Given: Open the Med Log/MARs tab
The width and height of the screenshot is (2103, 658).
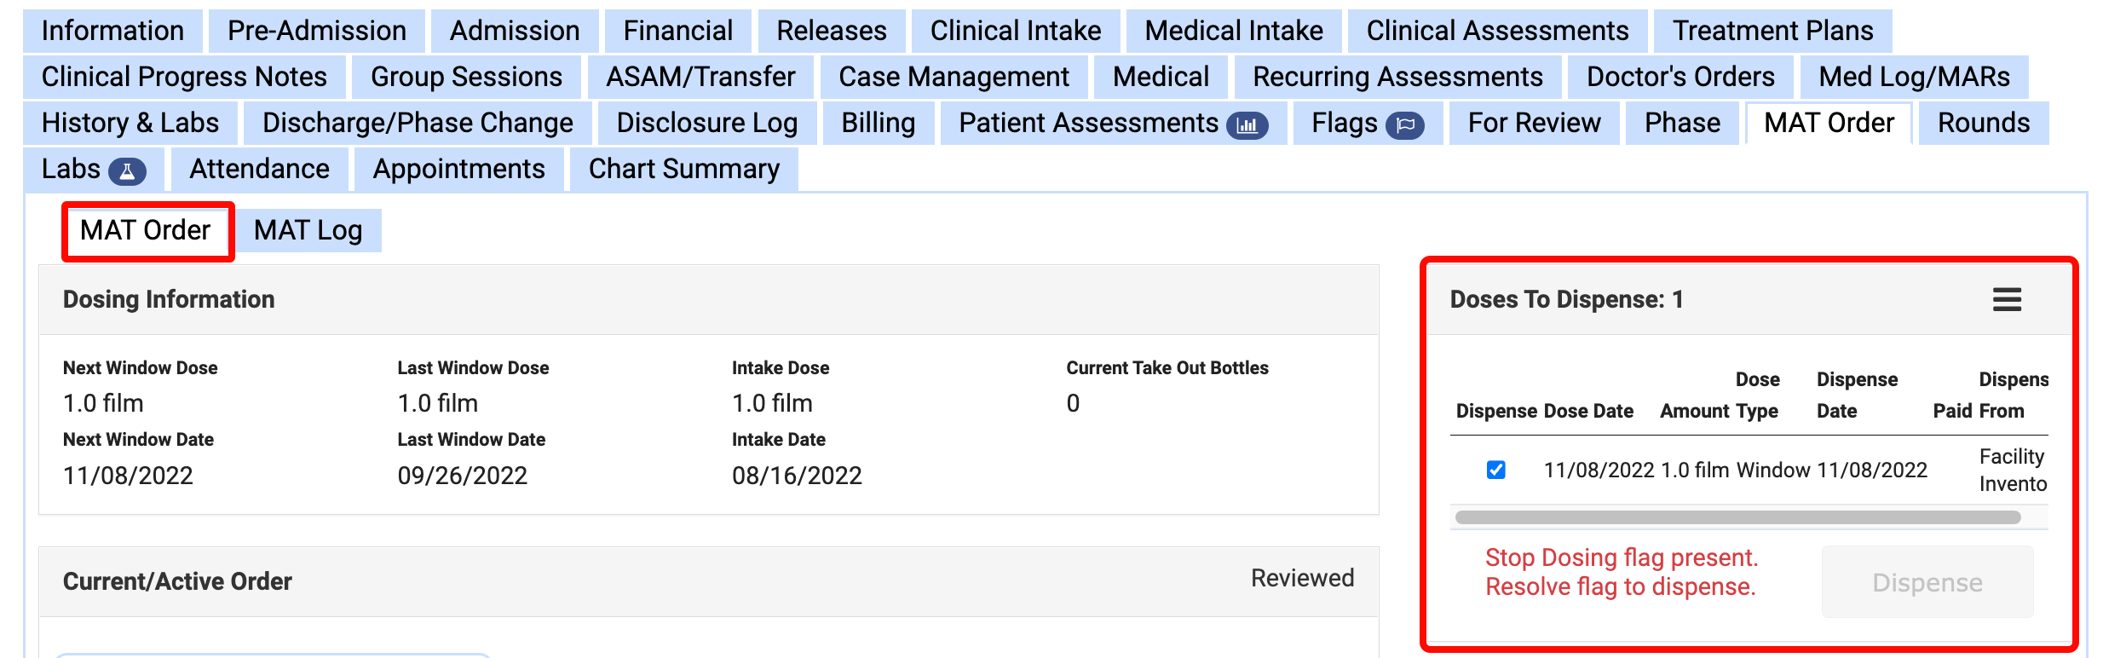Looking at the screenshot, I should pos(1914,77).
